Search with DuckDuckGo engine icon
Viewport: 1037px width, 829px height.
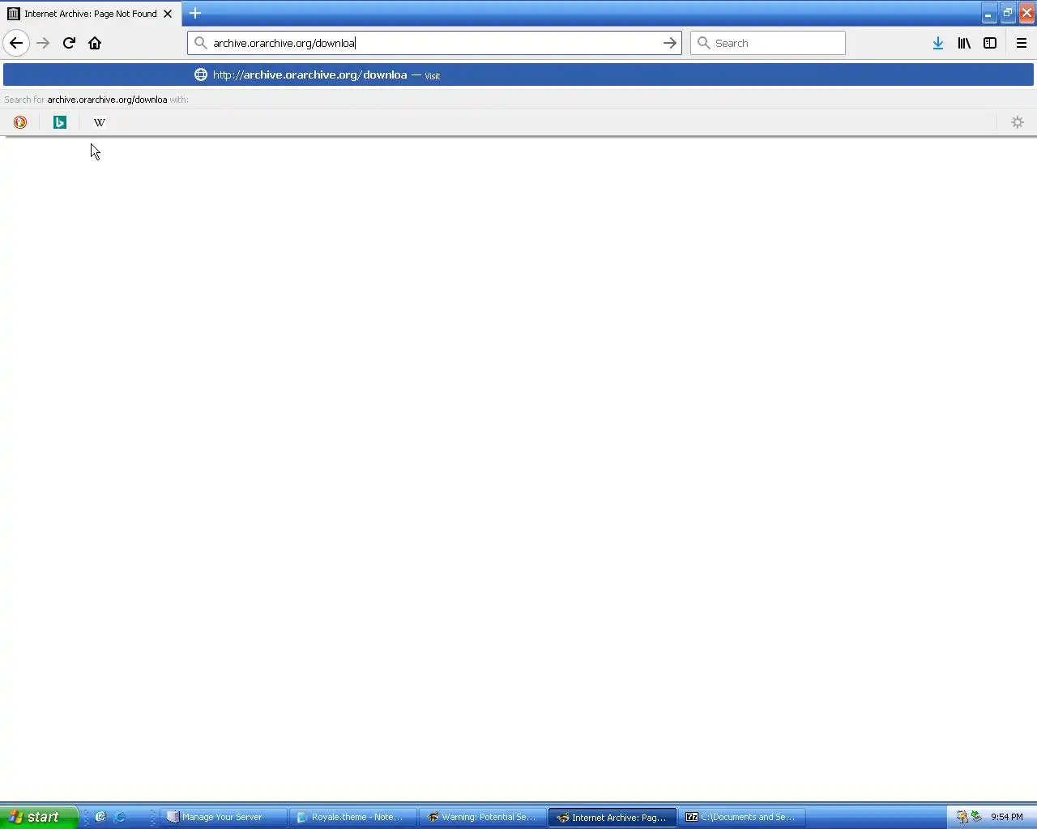(x=20, y=122)
